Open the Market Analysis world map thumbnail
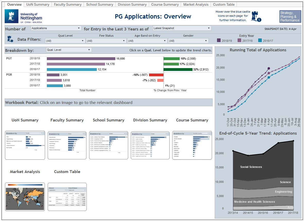The image size is (304, 221). (25, 197)
